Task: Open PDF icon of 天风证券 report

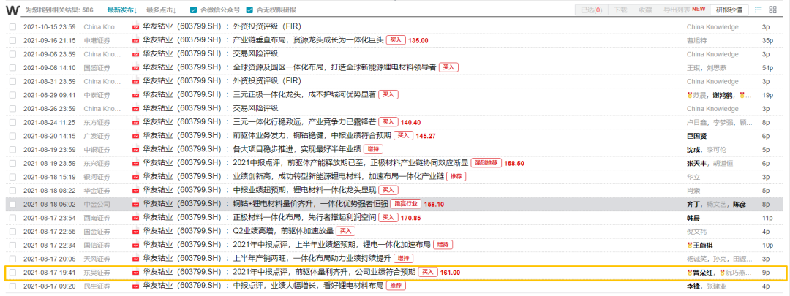Action: point(135,259)
